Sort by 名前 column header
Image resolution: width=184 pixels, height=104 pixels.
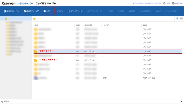tap(37, 25)
